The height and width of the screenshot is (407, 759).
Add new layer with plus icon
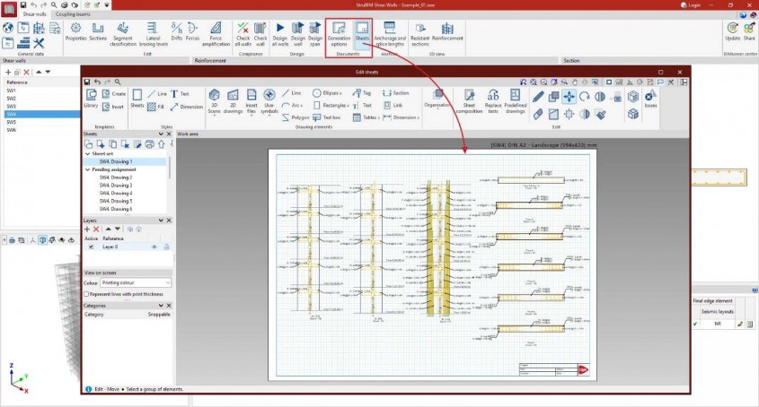(x=87, y=229)
